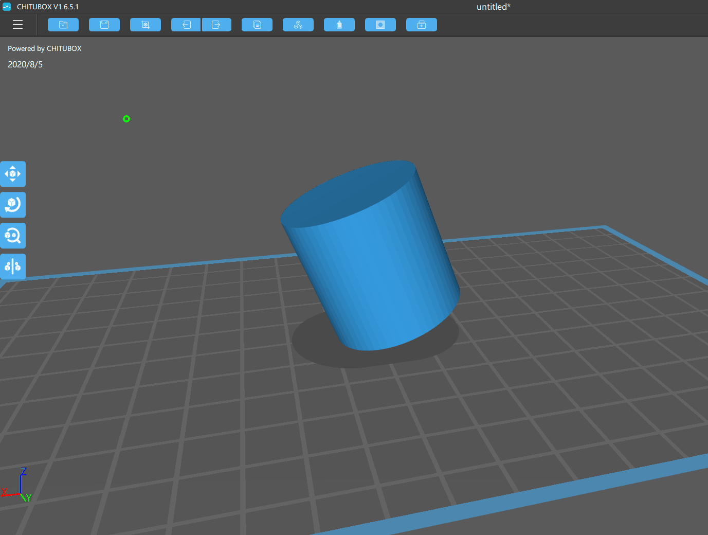Click the Save floppy disk icon
The width and height of the screenshot is (708, 535).
104,25
